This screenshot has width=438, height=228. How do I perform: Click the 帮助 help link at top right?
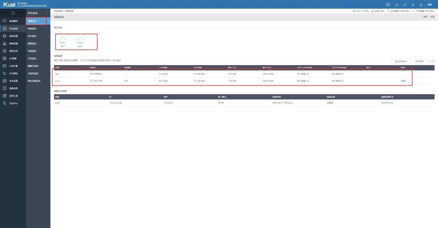(425, 17)
